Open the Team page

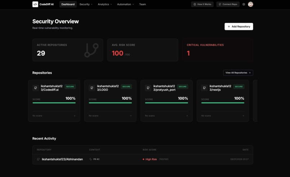[142, 4]
